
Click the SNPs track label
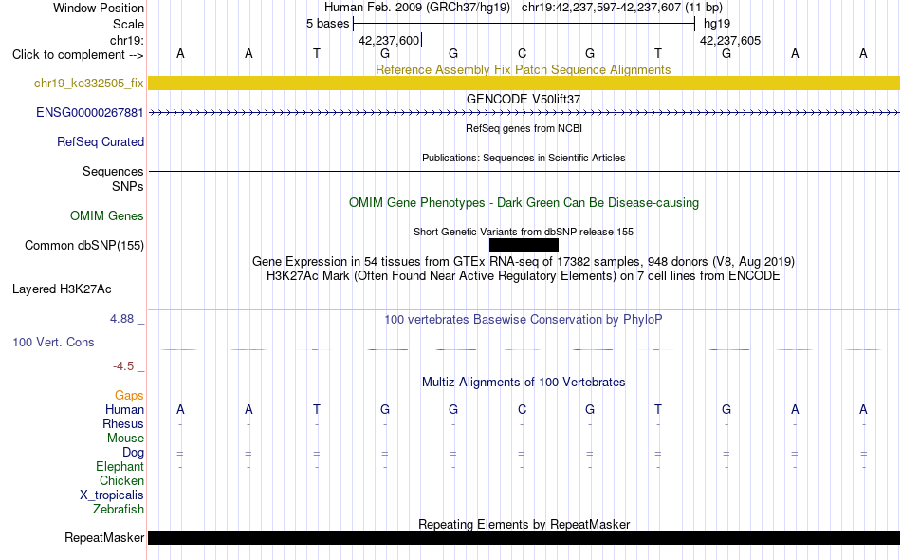[x=128, y=186]
